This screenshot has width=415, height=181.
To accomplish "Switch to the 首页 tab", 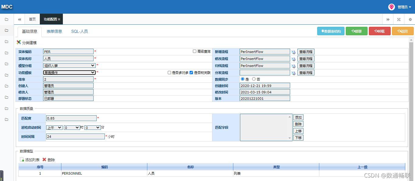I will pos(32,19).
